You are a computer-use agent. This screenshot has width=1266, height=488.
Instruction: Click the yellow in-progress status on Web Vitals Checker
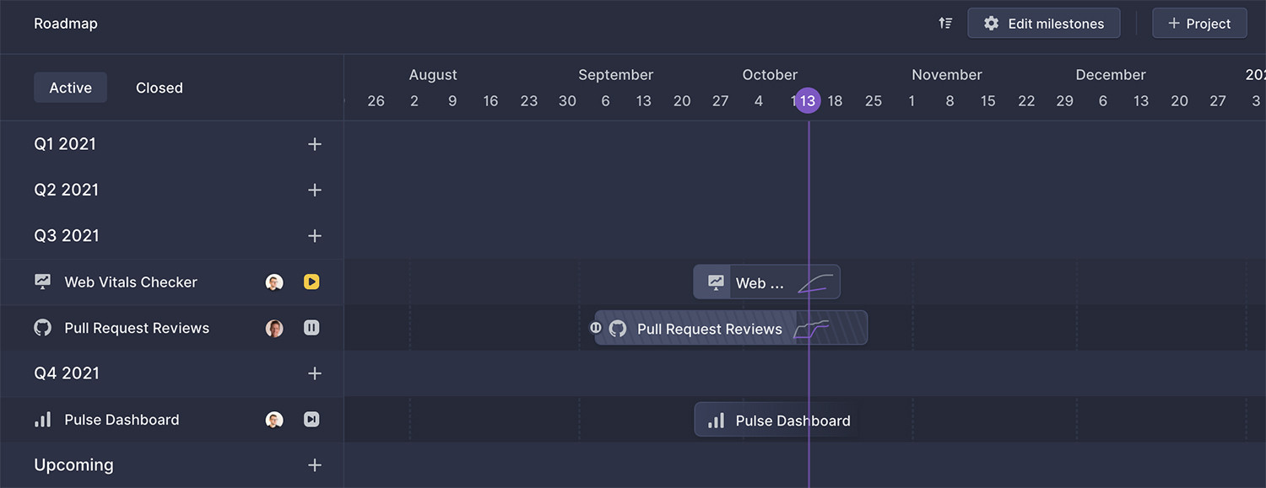(311, 282)
